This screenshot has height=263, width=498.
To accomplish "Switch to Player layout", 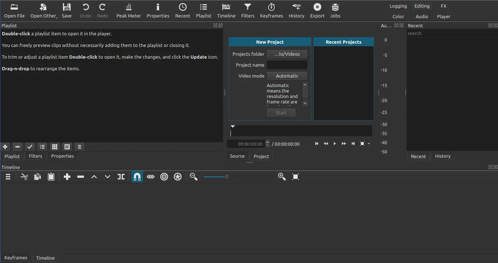I will (444, 16).
